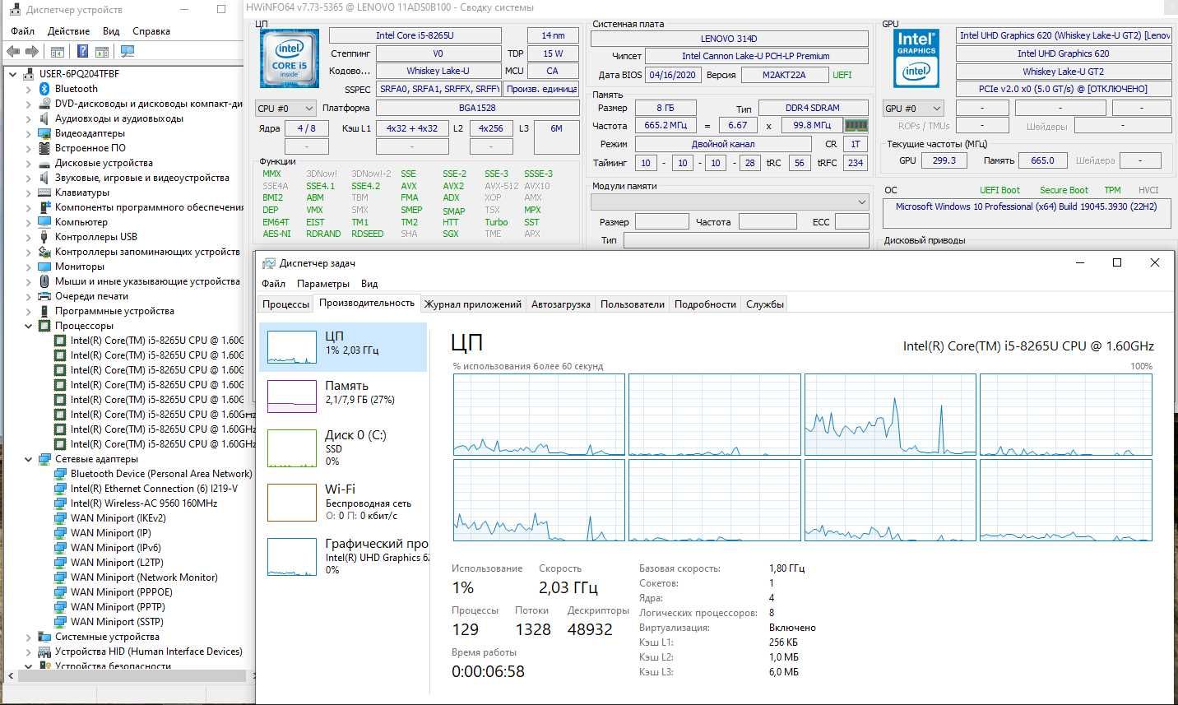Click the Microsoft Windows 10 Professional OS field
1178x705 pixels.
click(1027, 213)
